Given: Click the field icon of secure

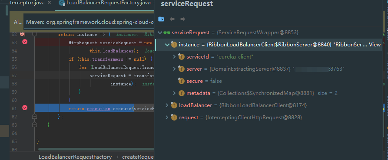Looking at the screenshot, I should click(181, 81).
